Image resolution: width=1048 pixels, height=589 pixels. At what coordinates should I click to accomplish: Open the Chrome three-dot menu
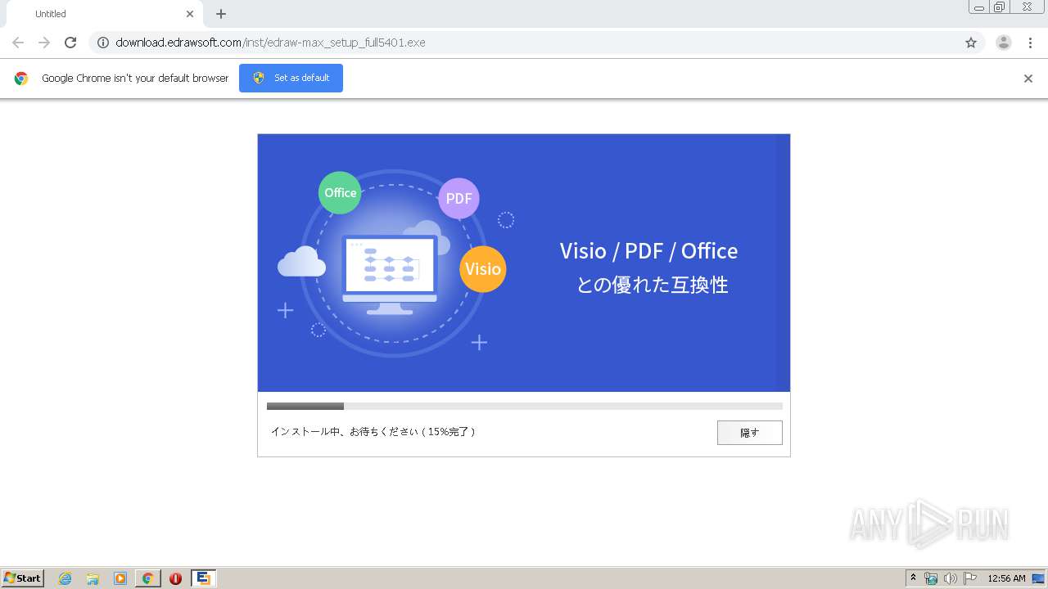pos(1031,43)
